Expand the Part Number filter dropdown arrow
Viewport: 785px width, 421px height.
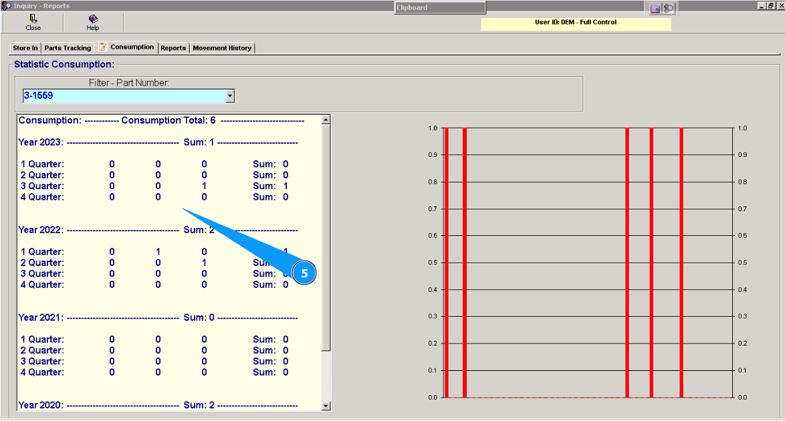[x=230, y=96]
